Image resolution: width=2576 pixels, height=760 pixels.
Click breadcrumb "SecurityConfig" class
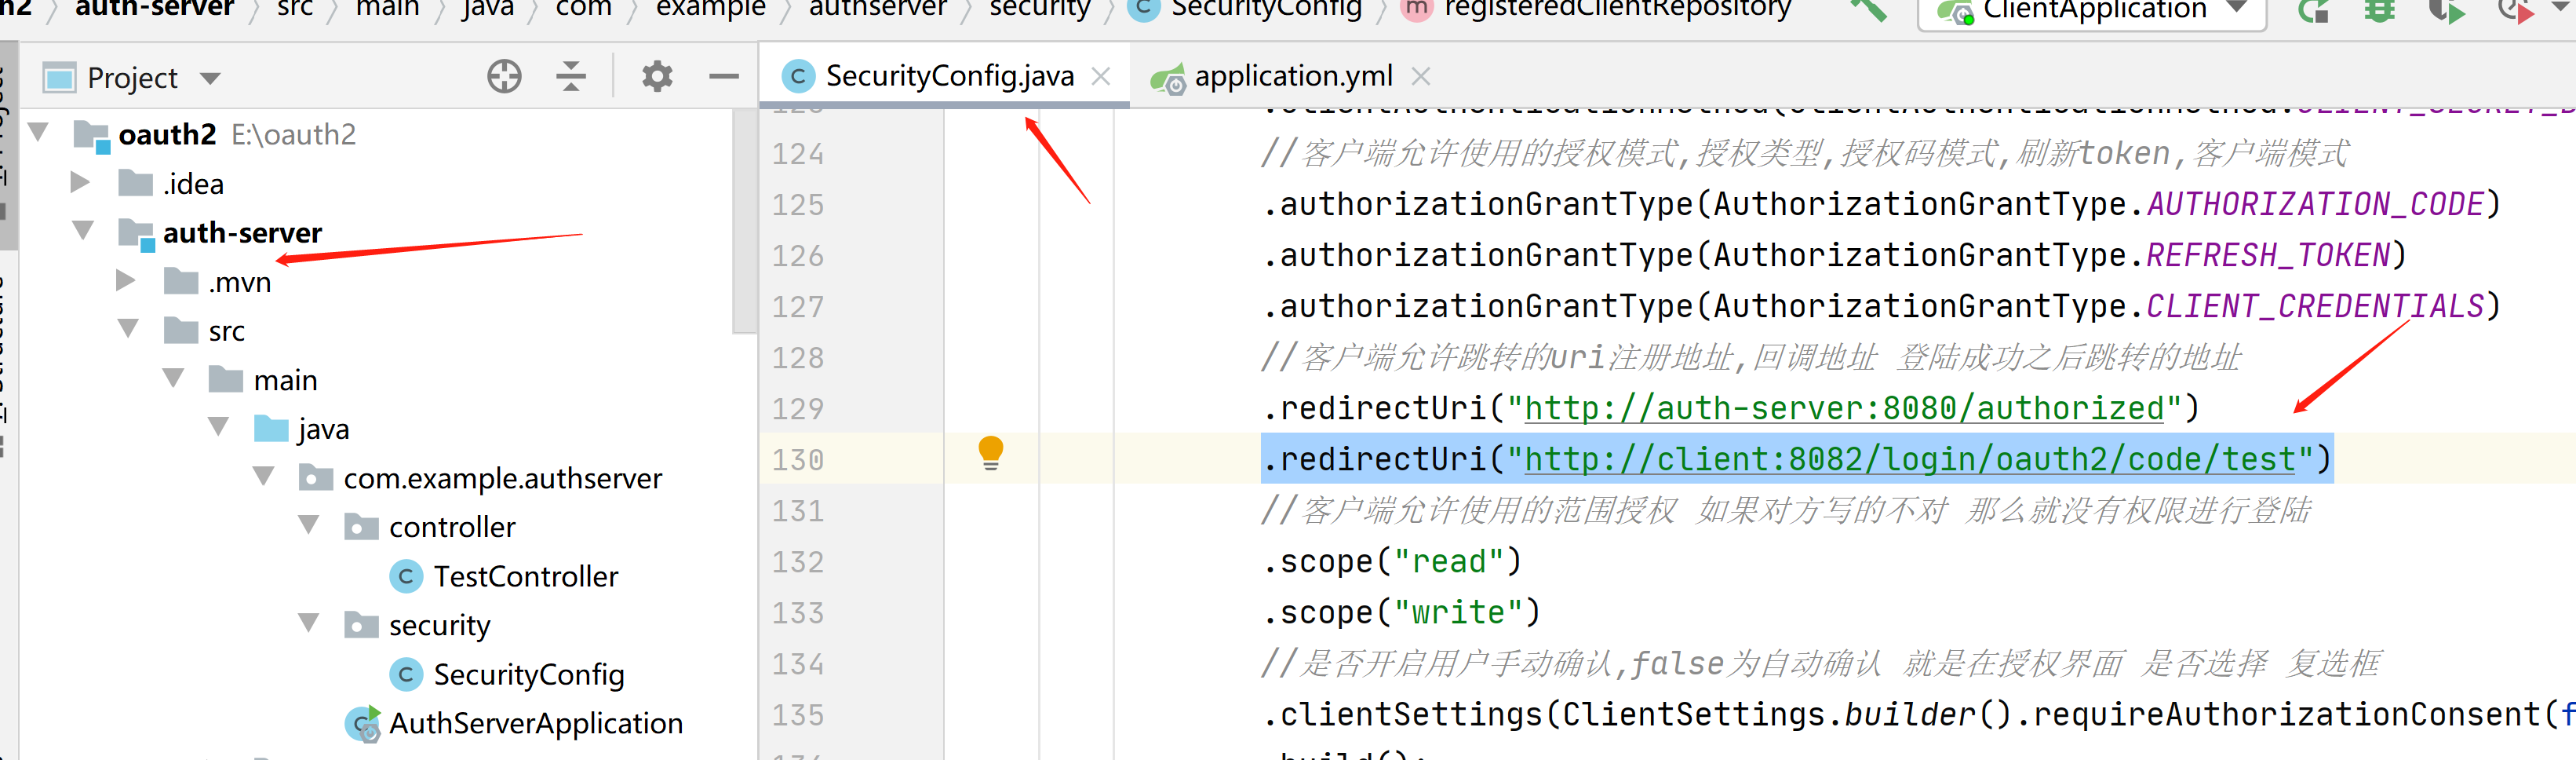(x=1265, y=10)
